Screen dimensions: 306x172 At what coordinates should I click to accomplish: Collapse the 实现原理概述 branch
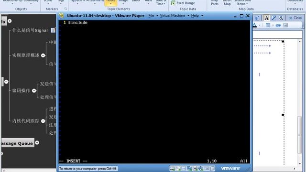[43, 55]
